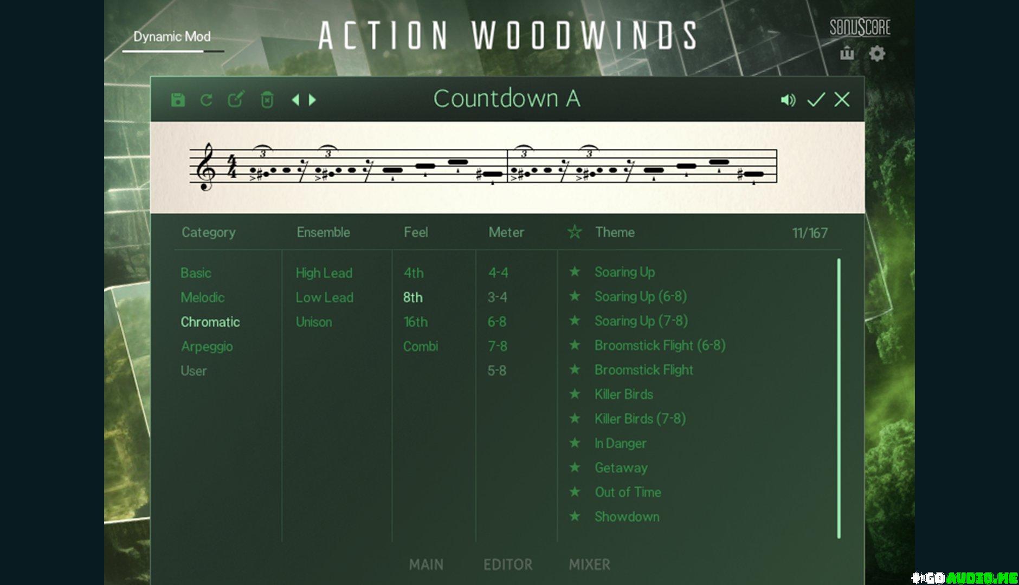Screen dimensions: 1019x585
Task: Select the 6-8 meter
Action: pos(496,322)
